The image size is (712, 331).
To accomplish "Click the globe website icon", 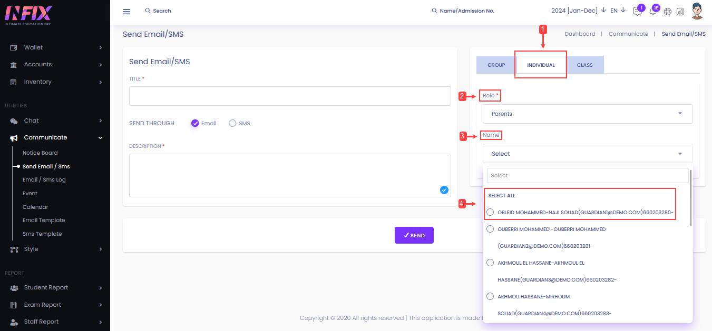I will pos(668,12).
